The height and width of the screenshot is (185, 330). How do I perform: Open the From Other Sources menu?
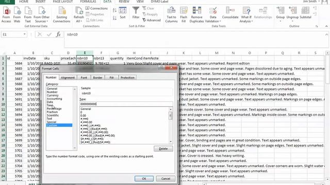41,14
